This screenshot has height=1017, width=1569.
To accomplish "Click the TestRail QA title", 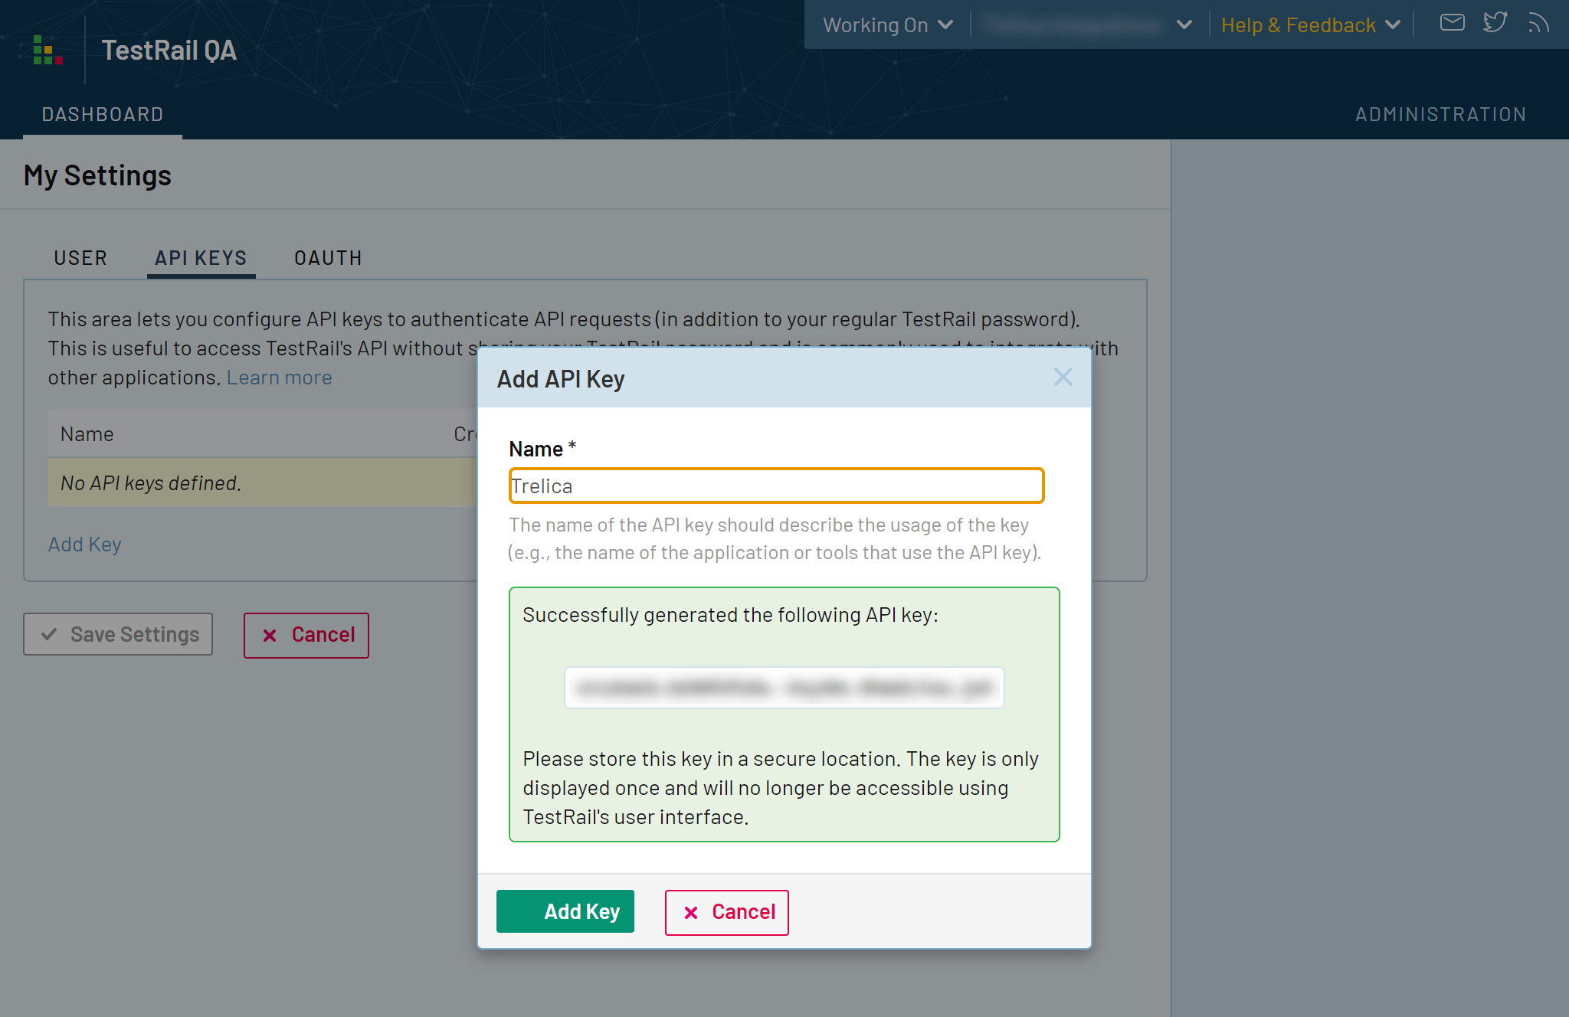I will click(169, 51).
